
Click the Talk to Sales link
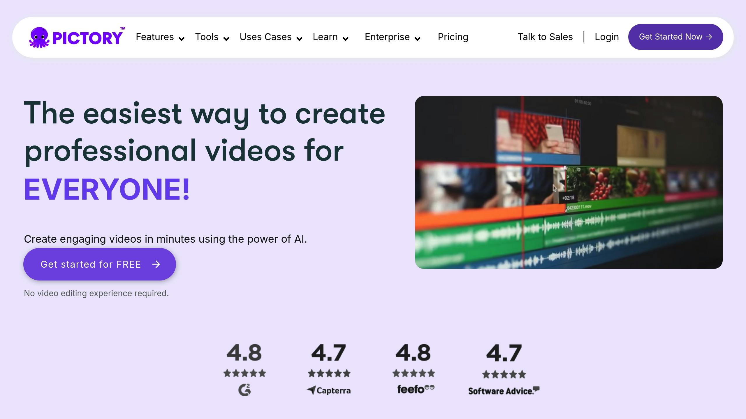click(545, 37)
